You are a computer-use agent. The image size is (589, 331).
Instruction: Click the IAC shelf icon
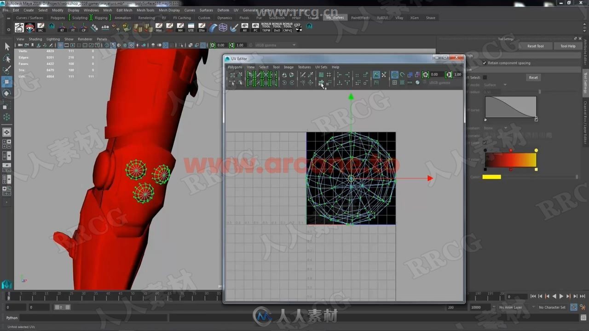point(41,28)
